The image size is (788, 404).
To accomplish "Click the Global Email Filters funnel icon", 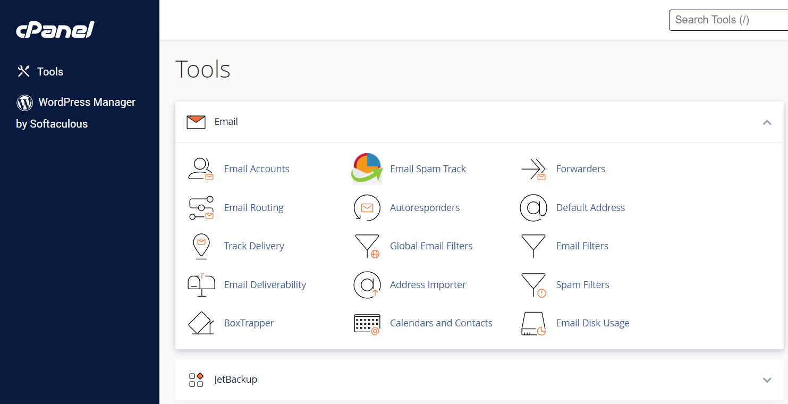I will [x=367, y=246].
